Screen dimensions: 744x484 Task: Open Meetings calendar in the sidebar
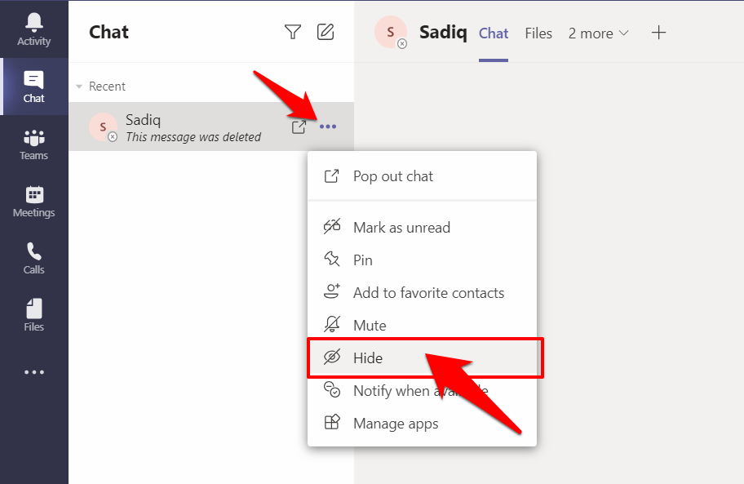(33, 201)
